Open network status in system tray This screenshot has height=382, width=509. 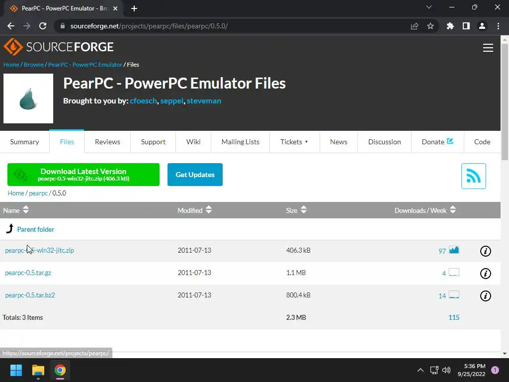pos(434,370)
